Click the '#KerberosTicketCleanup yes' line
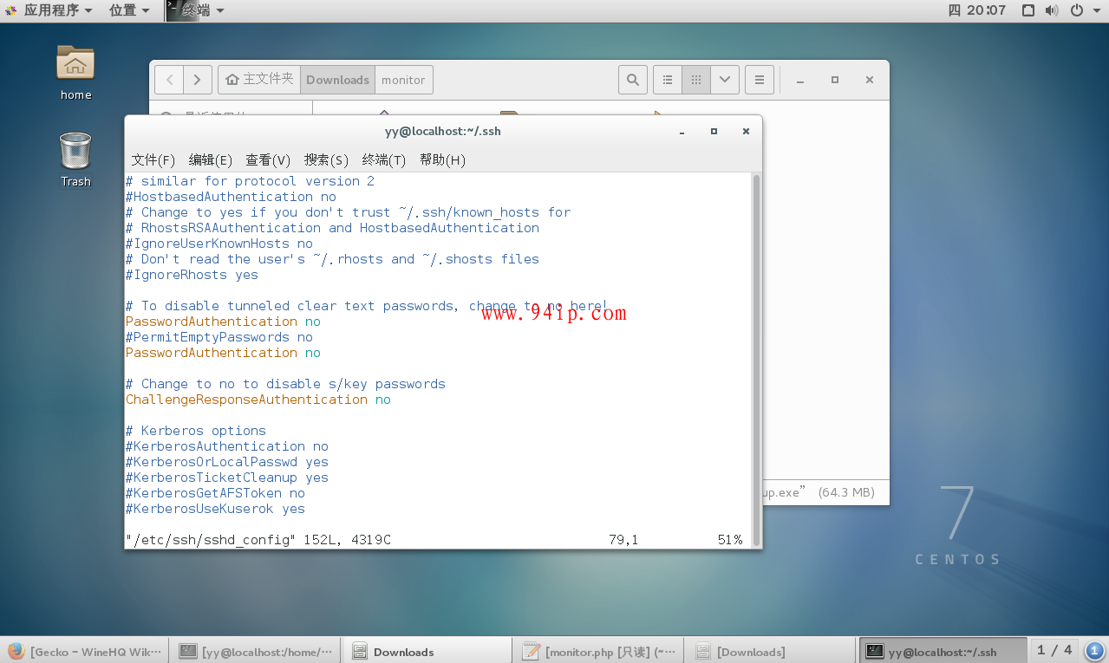1109x663 pixels. coord(227,478)
